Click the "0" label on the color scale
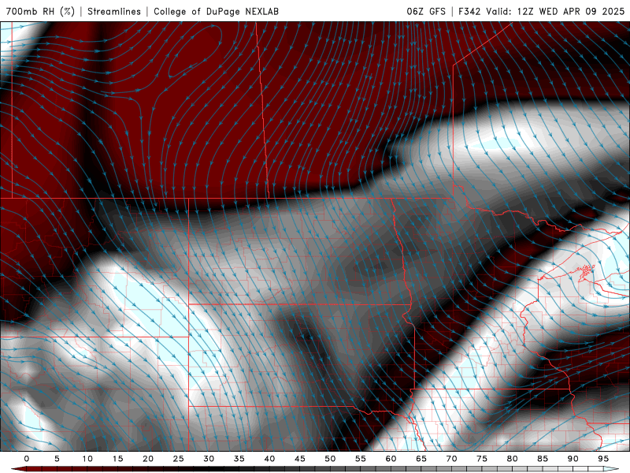This screenshot has height=473, width=630. pos(27,459)
